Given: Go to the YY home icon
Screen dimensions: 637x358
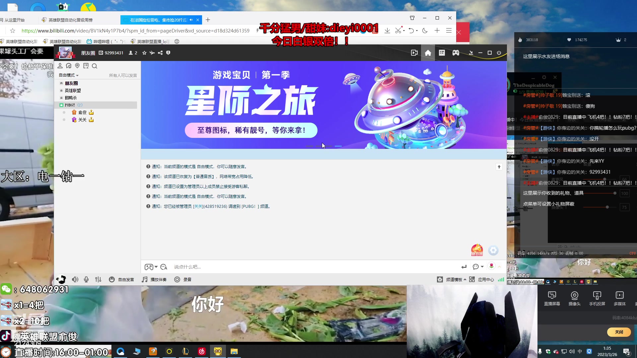Looking at the screenshot, I should (428, 53).
